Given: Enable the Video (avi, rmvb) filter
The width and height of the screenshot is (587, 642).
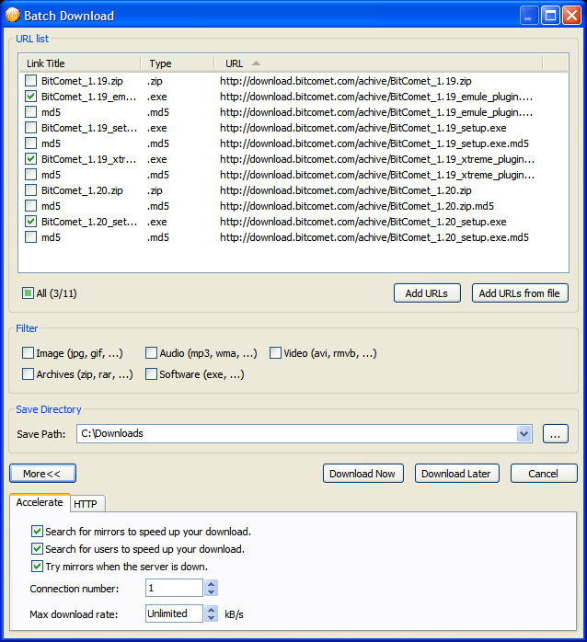Looking at the screenshot, I should click(x=275, y=353).
